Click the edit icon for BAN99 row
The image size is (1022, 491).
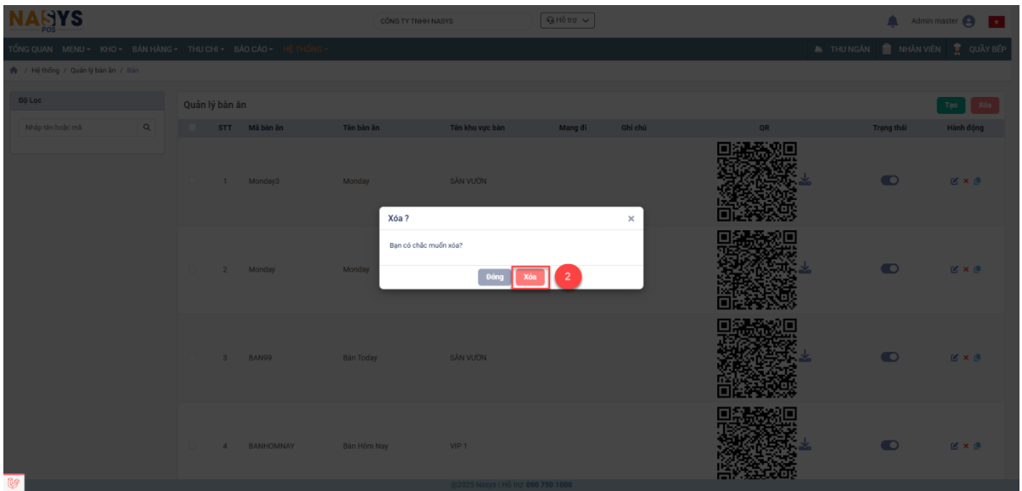point(954,358)
